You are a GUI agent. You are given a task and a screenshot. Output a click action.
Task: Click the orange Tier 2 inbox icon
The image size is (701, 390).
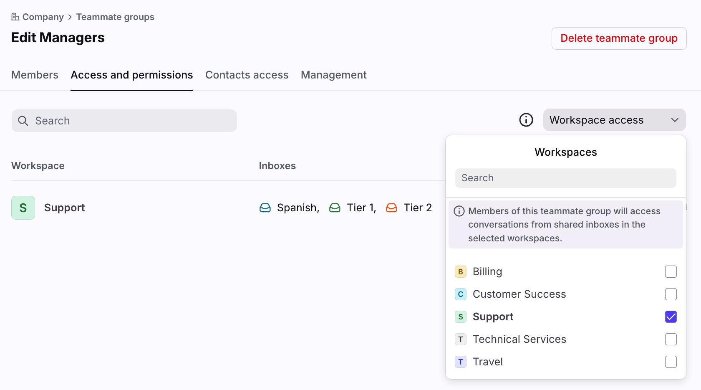coord(391,208)
